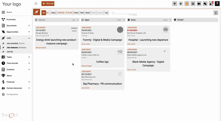Click the orange jobs module icon
The height and width of the screenshot is (121, 221).
(x=37, y=12)
